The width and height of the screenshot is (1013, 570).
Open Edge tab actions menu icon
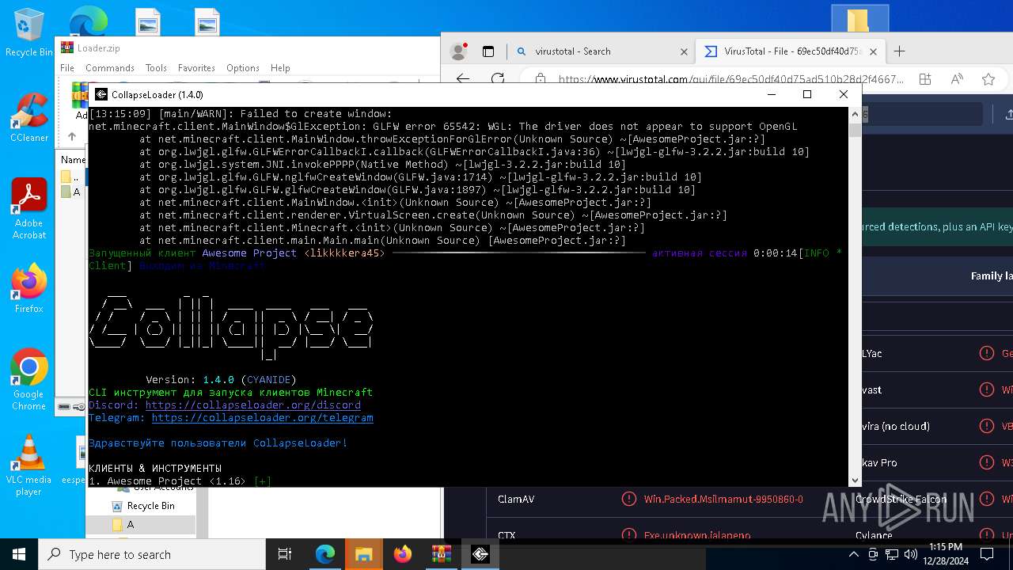(x=488, y=51)
